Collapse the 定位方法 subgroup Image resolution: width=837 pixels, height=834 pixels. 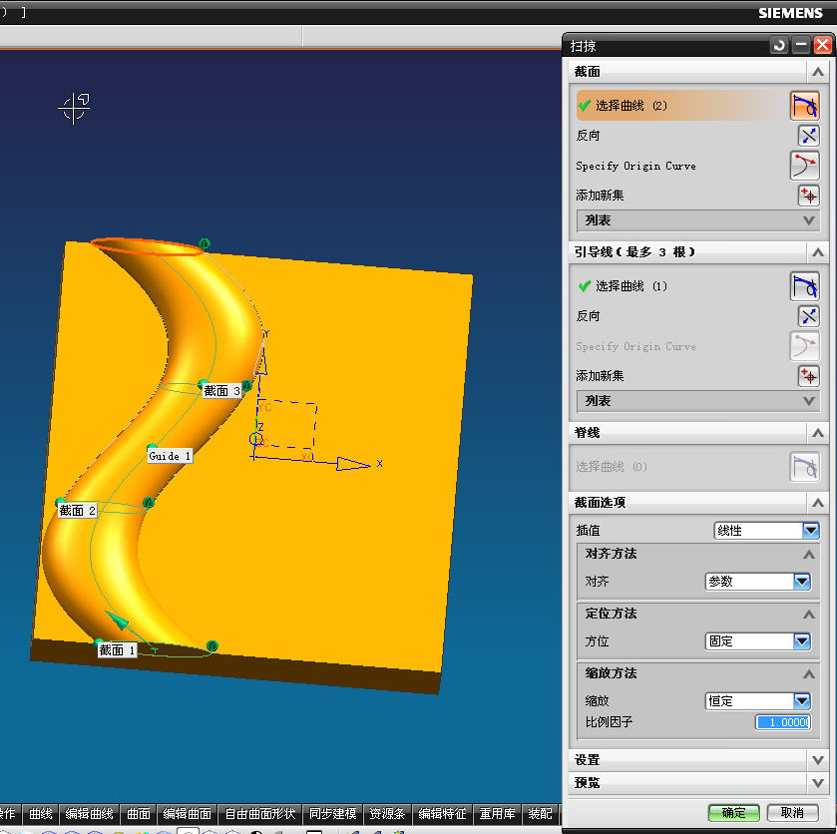[809, 614]
